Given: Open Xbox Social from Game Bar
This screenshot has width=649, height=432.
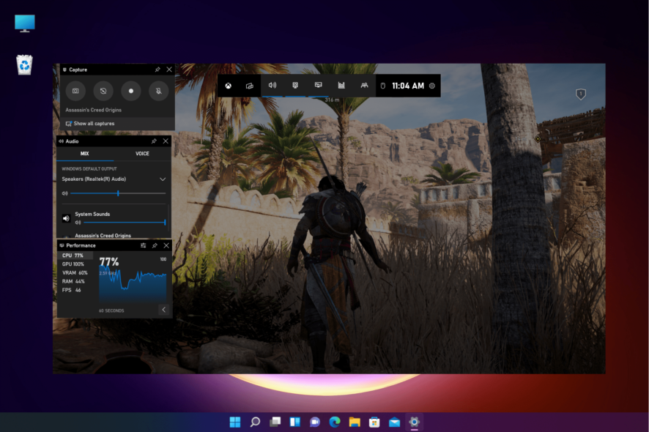Looking at the screenshot, I should pyautogui.click(x=364, y=85).
